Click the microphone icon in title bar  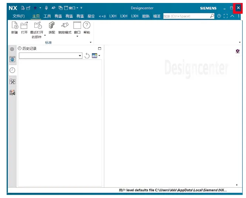(46, 8)
